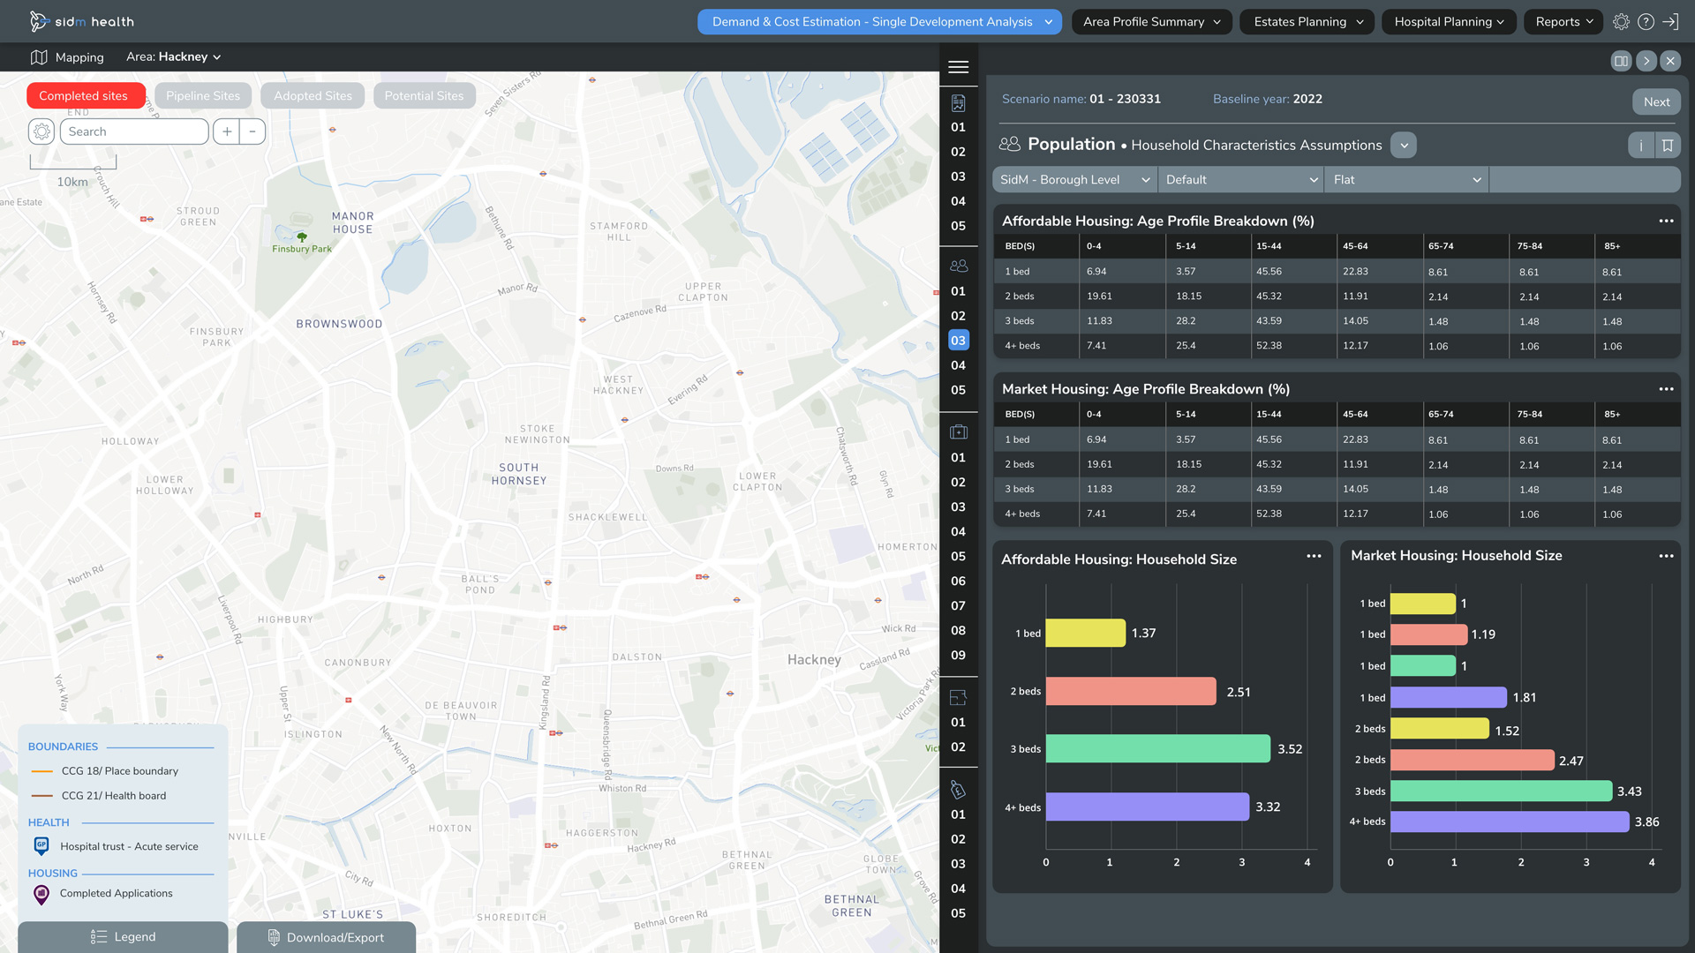This screenshot has width=1695, height=953.
Task: Click the Next button
Action: [1656, 101]
